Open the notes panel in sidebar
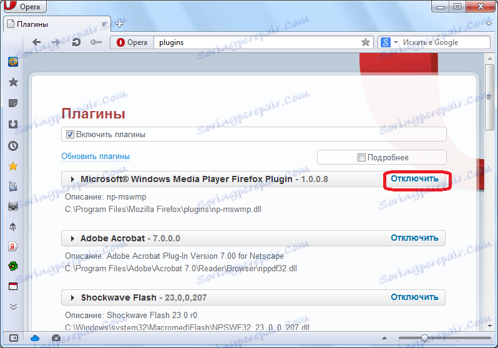This screenshot has width=498, height=348. pos(13,103)
